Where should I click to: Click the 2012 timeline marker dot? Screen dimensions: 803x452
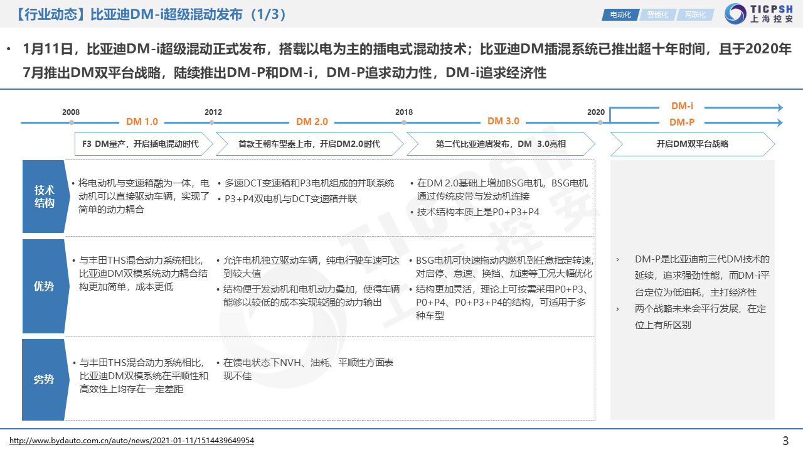click(x=214, y=122)
